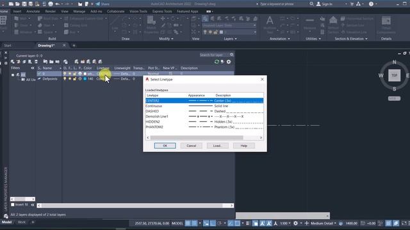Select the DASHED linetype row

click(x=204, y=111)
